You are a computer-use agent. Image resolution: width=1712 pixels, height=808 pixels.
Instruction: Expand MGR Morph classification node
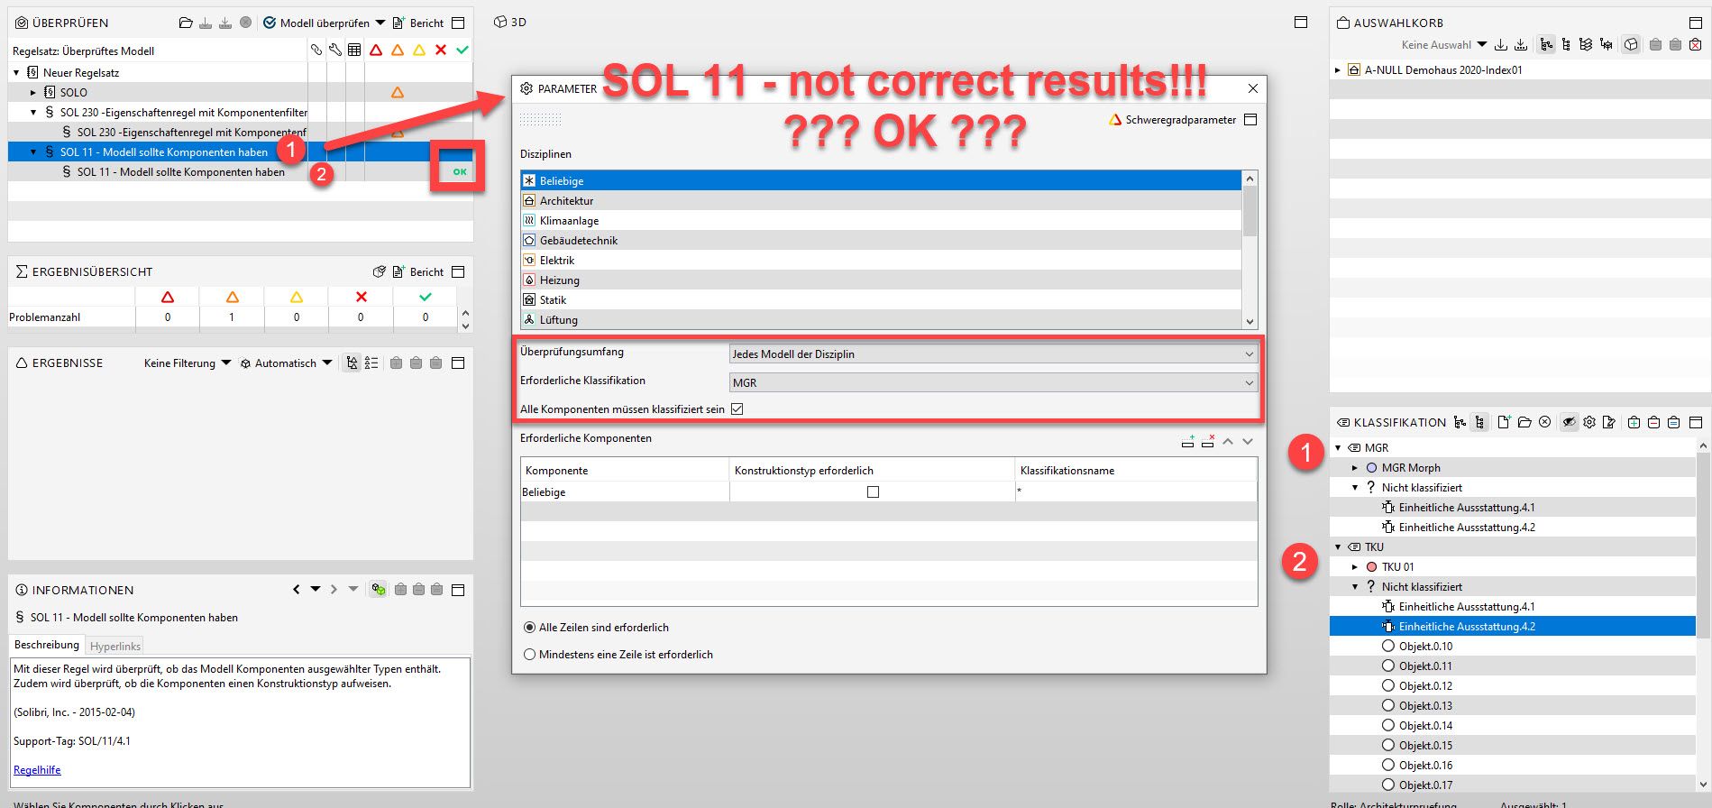coord(1355,467)
